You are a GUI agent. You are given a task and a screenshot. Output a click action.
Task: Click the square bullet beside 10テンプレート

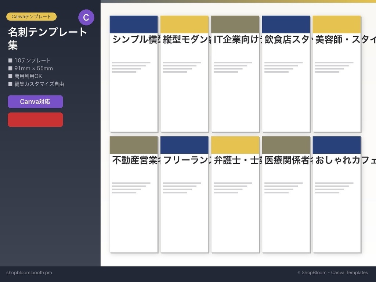(10, 60)
